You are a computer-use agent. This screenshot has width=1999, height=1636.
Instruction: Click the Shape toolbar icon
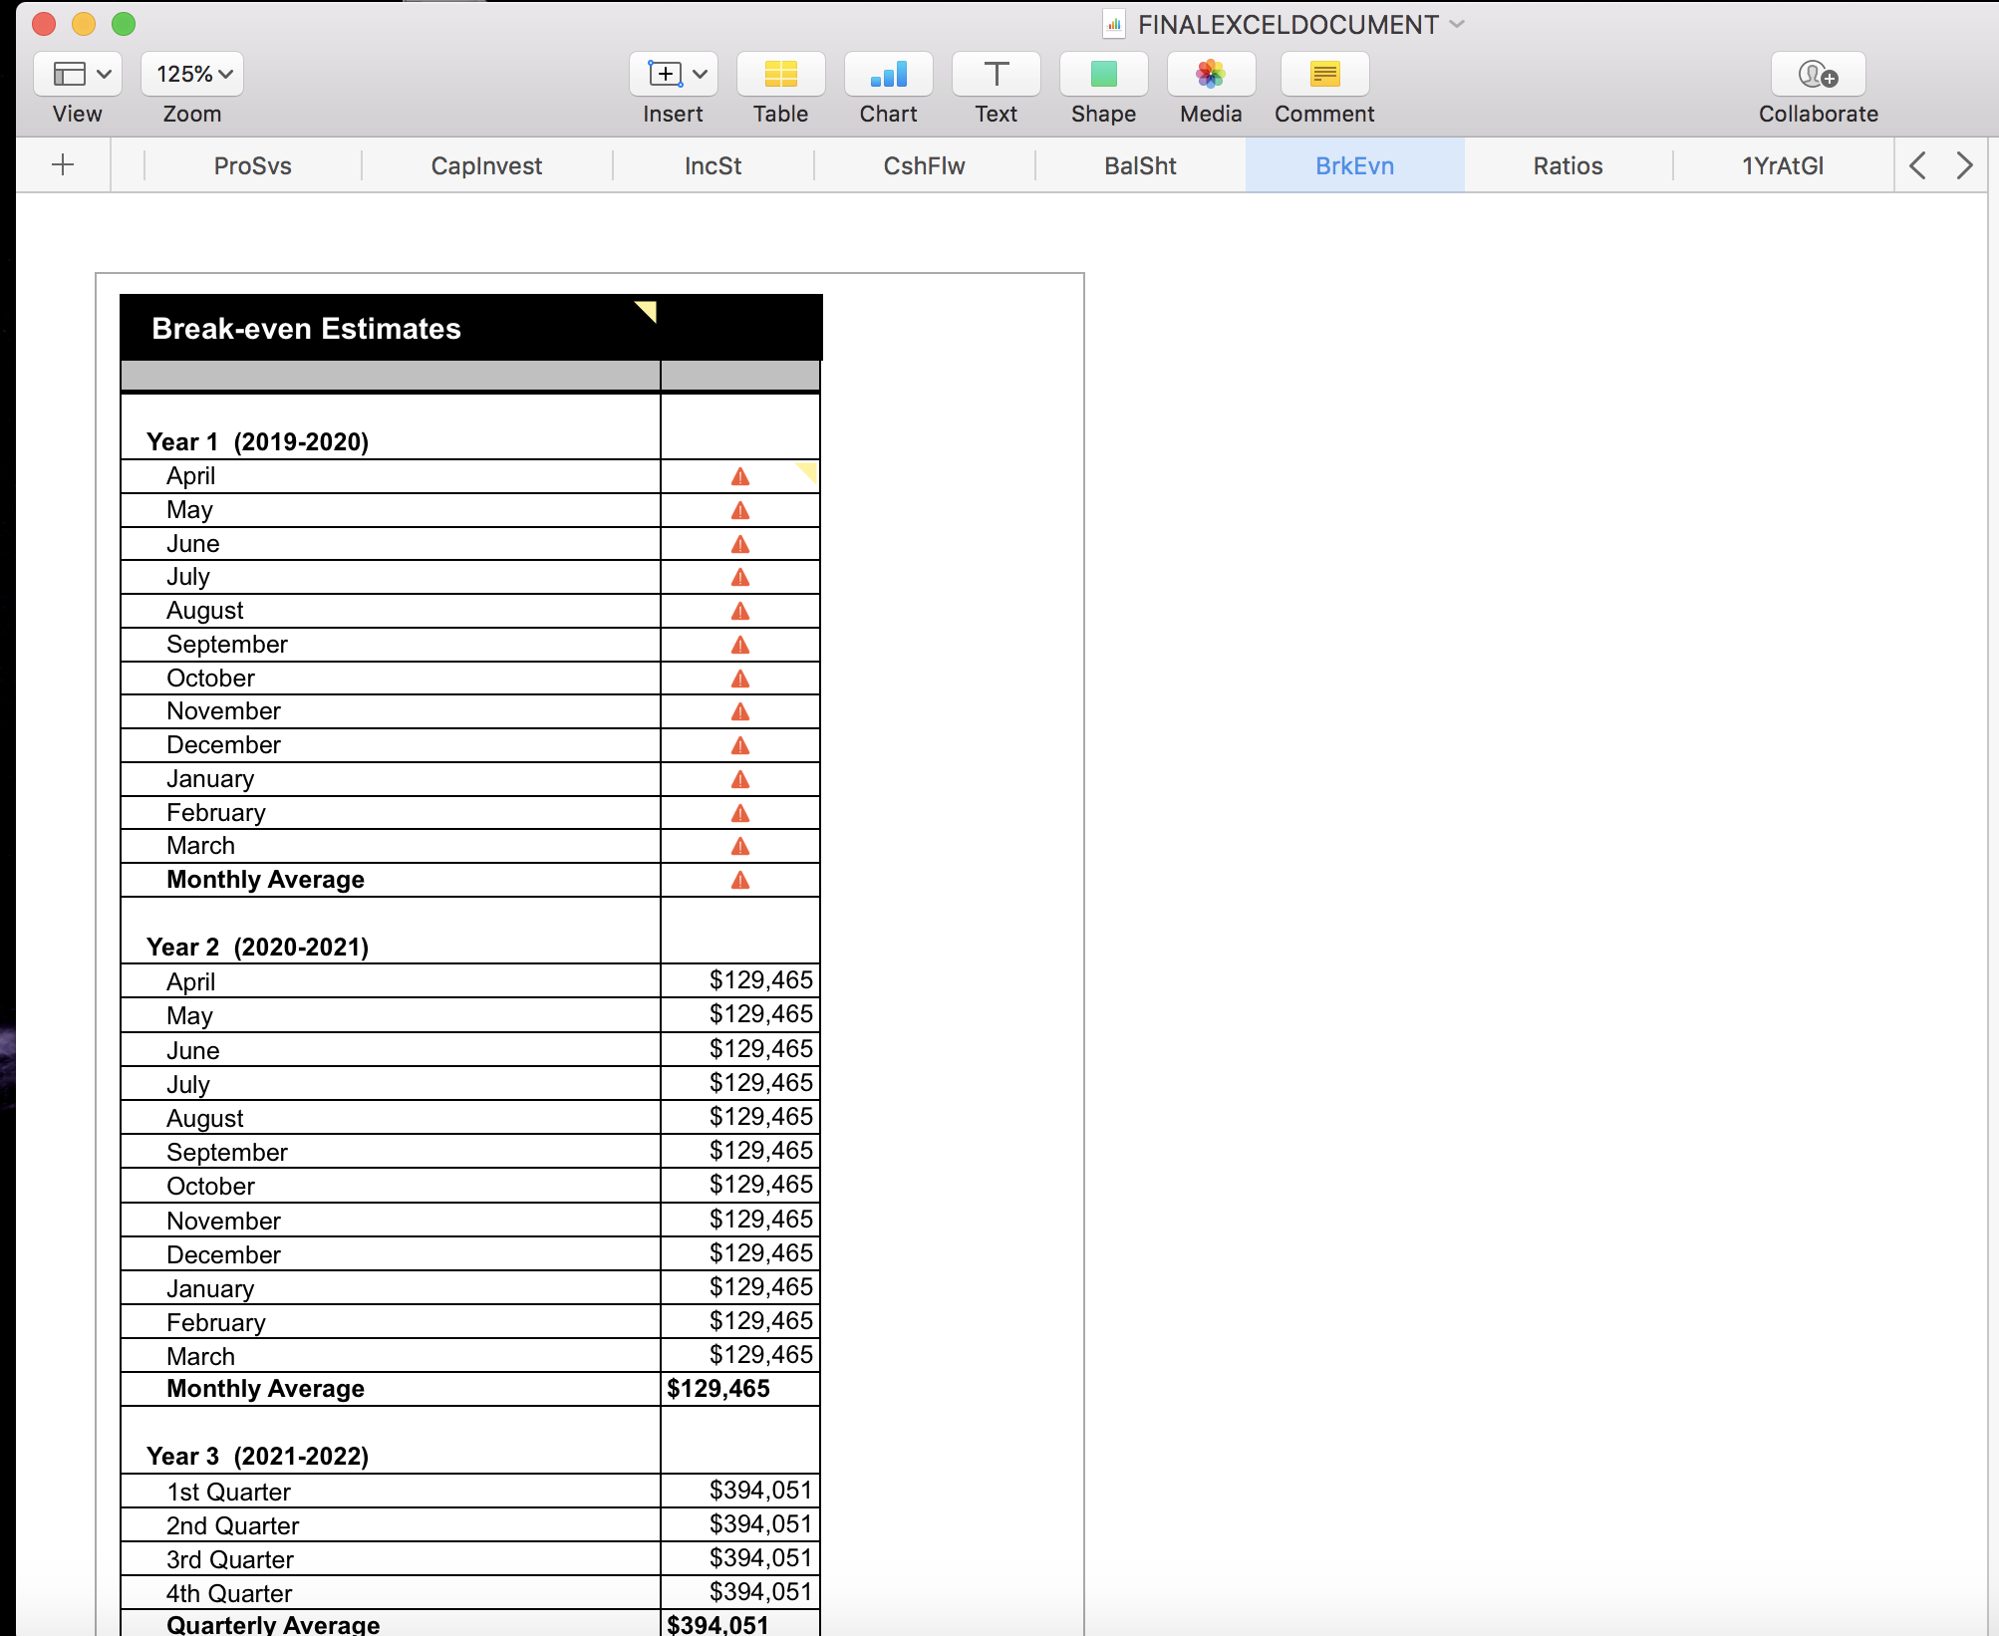coord(1103,74)
